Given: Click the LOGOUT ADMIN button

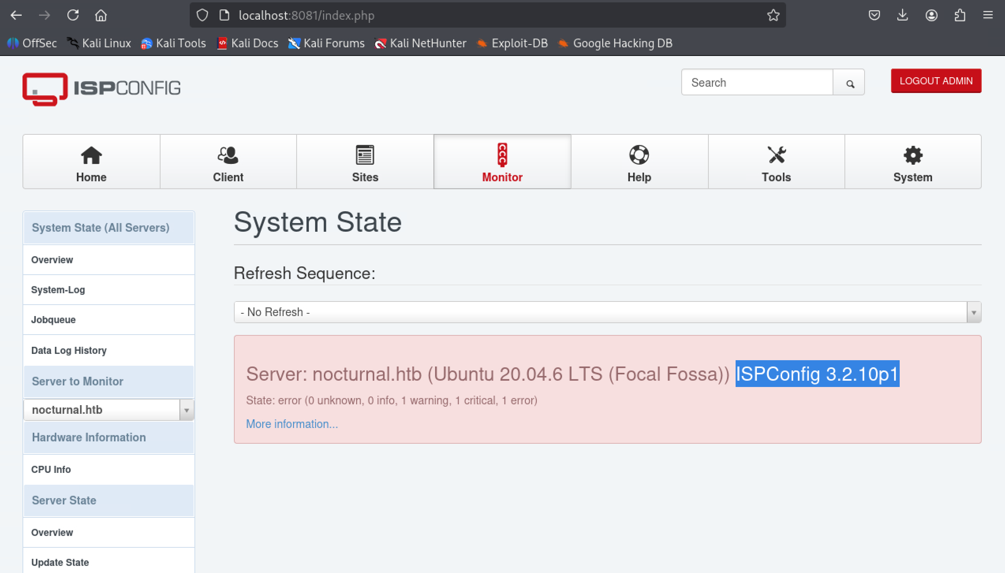Looking at the screenshot, I should [936, 81].
